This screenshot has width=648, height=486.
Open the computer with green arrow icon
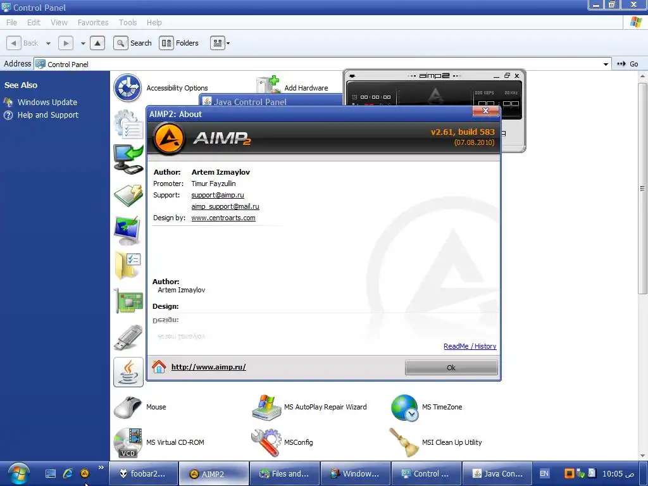[x=128, y=159]
